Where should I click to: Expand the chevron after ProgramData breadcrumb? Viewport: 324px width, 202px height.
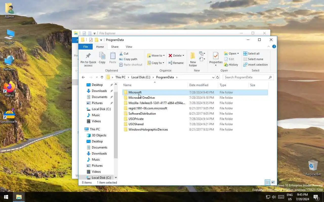[177, 77]
